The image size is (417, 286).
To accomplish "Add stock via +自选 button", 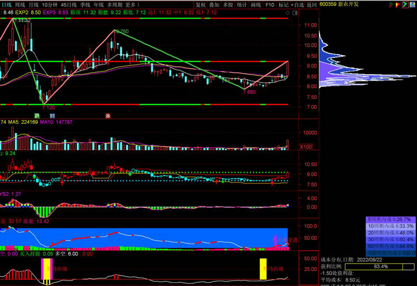I will [x=299, y=5].
